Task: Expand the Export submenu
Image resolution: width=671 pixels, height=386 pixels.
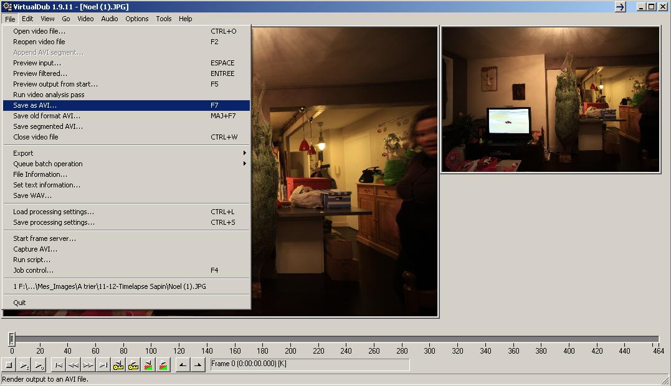Action: pos(126,153)
